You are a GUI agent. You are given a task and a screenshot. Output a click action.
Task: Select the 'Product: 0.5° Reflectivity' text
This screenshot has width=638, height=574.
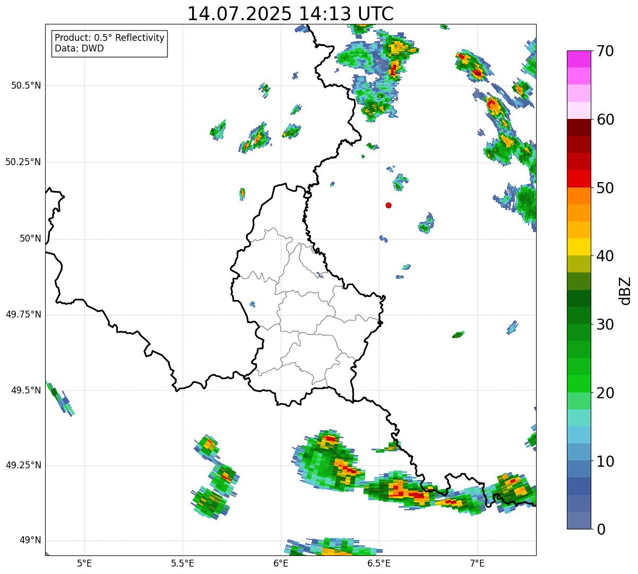tap(109, 38)
